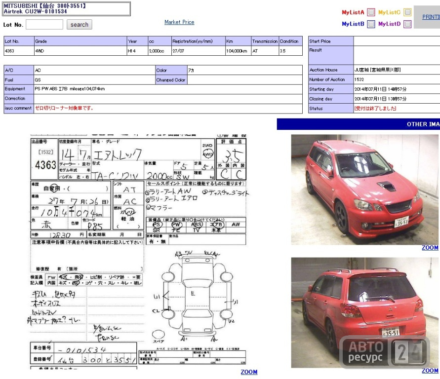This screenshot has width=440, height=379.
Task: Click the OTHER IMAGES header bar
Action: [x=359, y=124]
